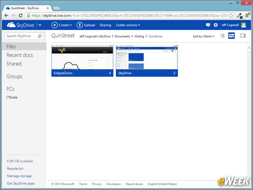Go to Jeff Cogswell's SkyDrive breadcrumb

click(x=95, y=36)
